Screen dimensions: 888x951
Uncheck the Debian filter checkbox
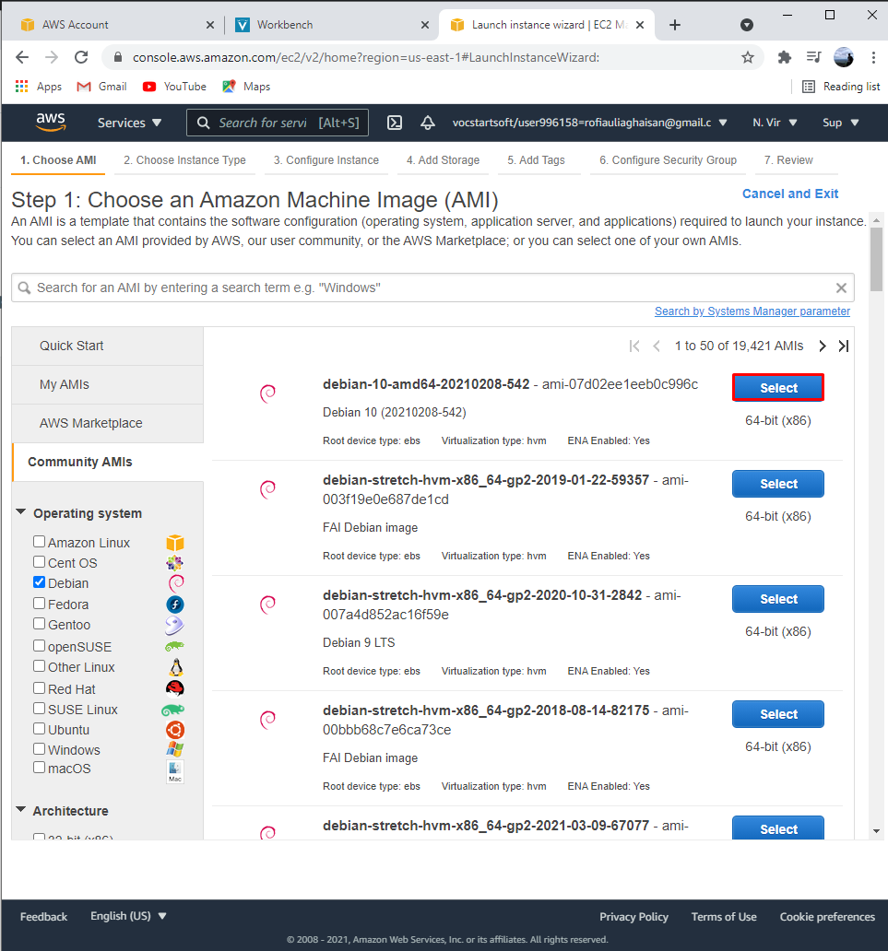40,582
